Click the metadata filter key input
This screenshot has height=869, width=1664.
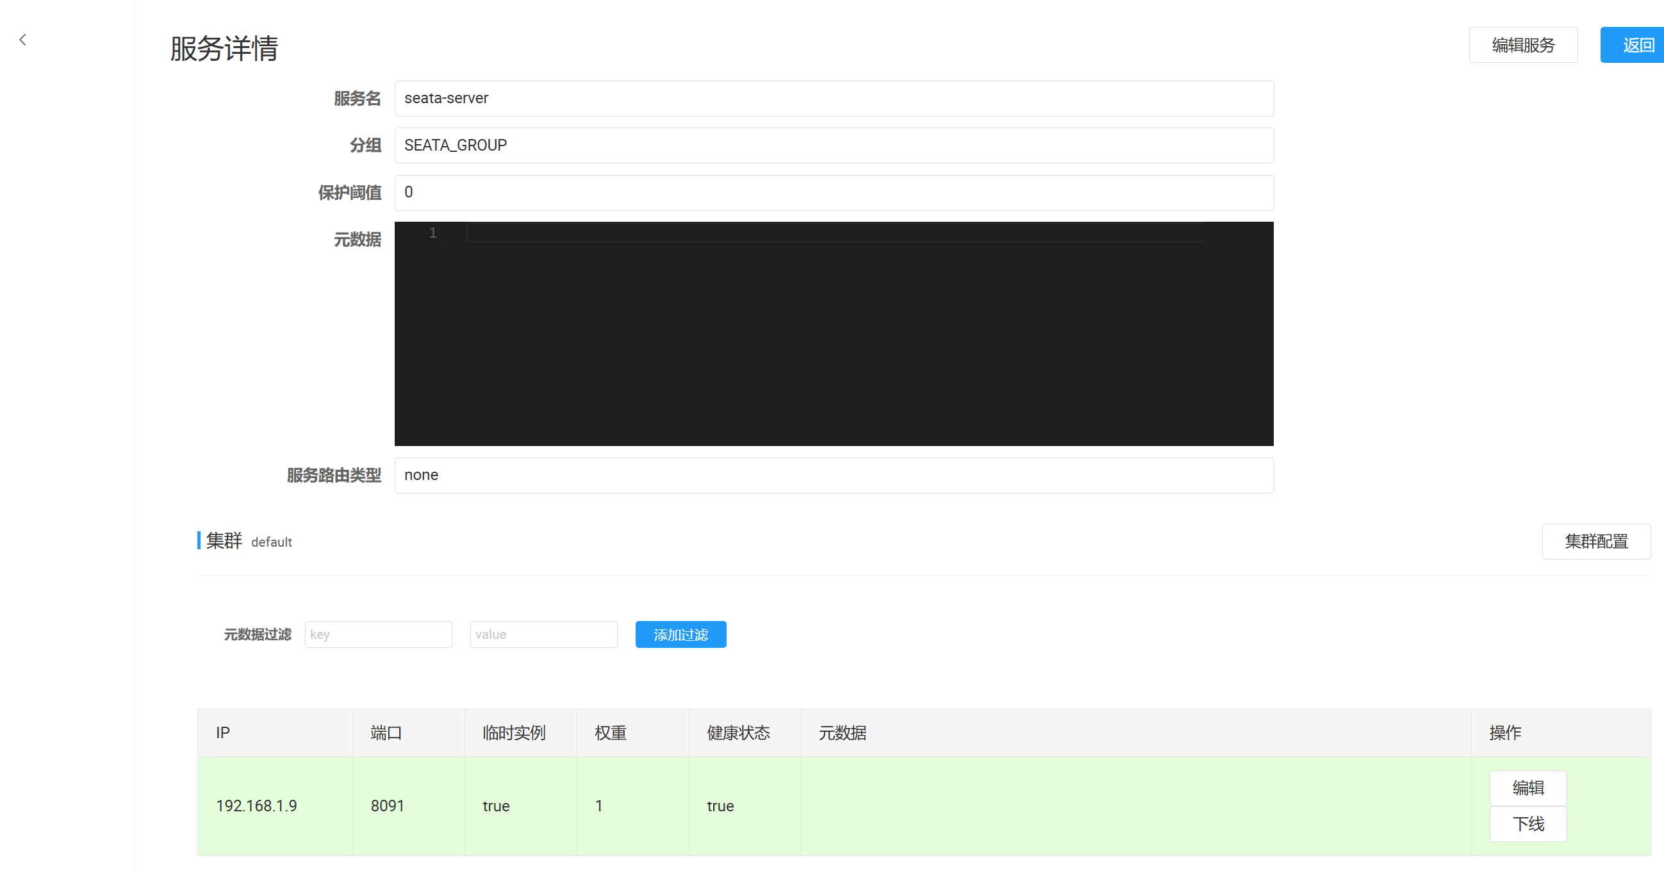click(x=378, y=634)
